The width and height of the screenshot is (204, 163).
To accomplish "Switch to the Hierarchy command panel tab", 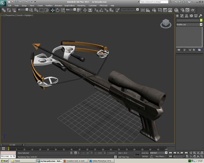I will (x=186, y=16).
